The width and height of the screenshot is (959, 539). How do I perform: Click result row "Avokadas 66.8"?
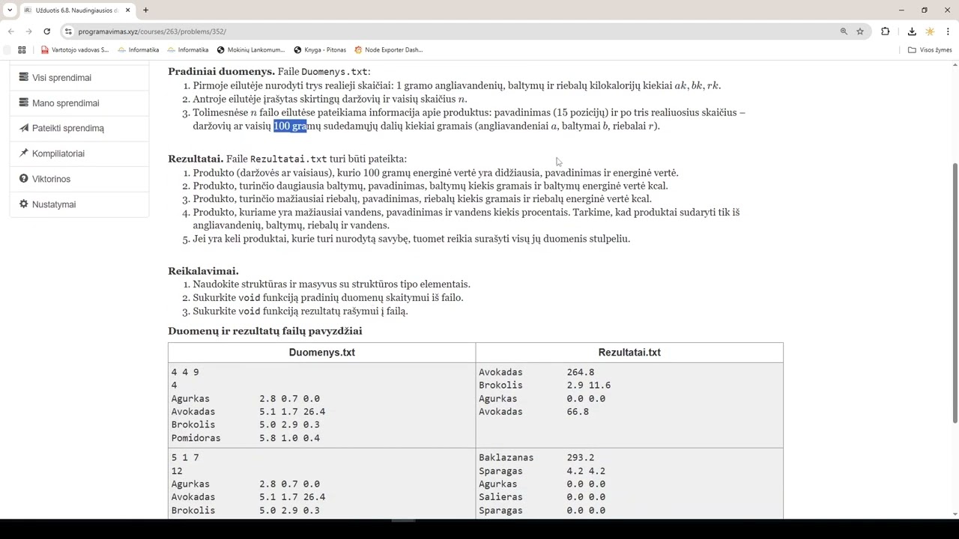pyautogui.click(x=534, y=412)
